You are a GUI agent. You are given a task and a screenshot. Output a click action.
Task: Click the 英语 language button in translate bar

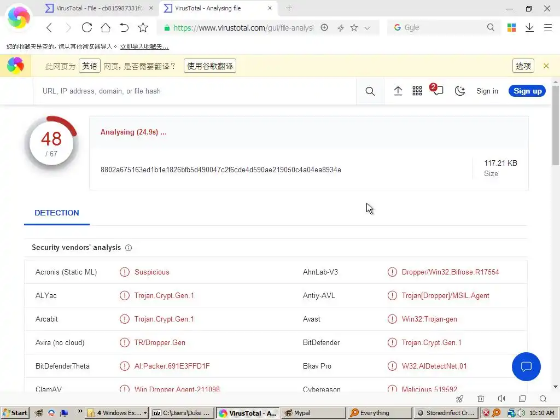tap(89, 66)
